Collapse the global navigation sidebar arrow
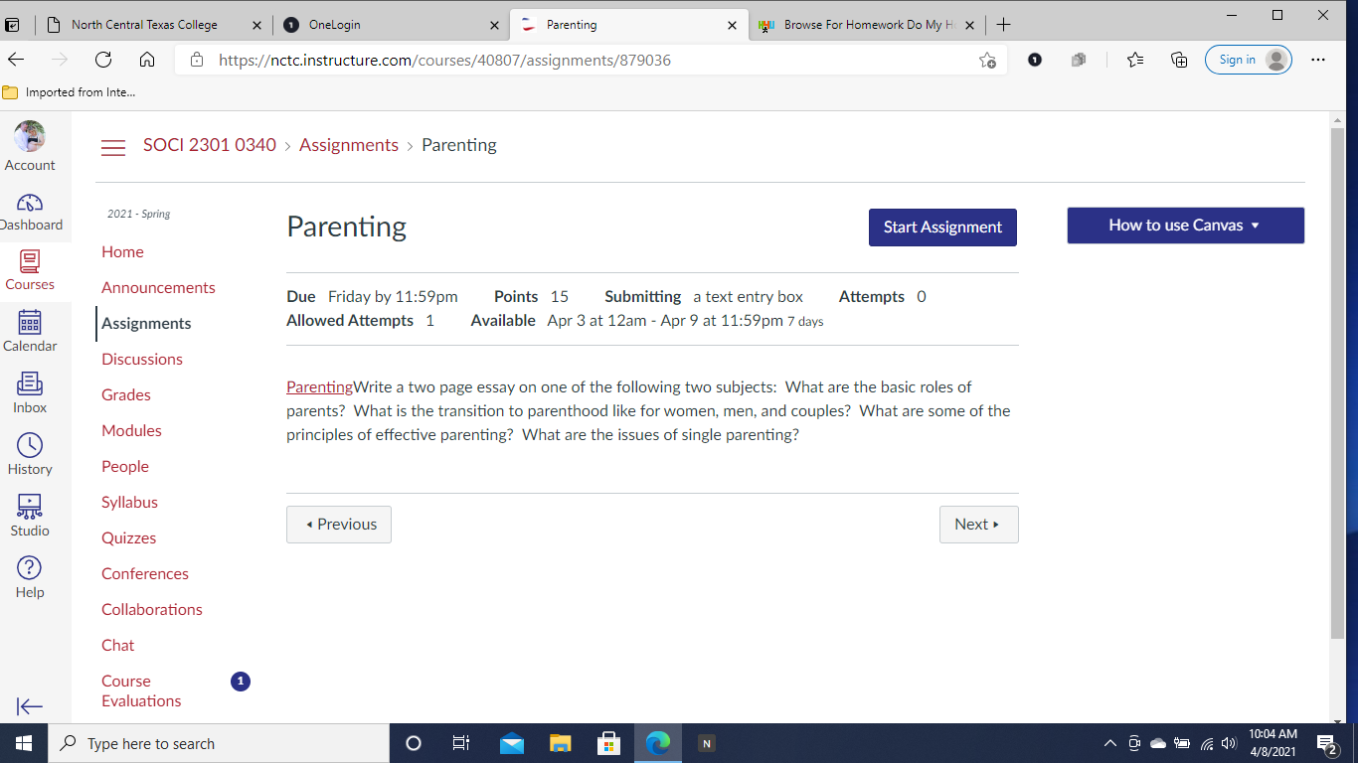 tap(30, 706)
